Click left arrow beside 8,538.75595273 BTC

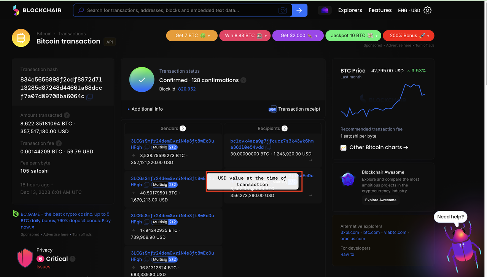(x=134, y=156)
